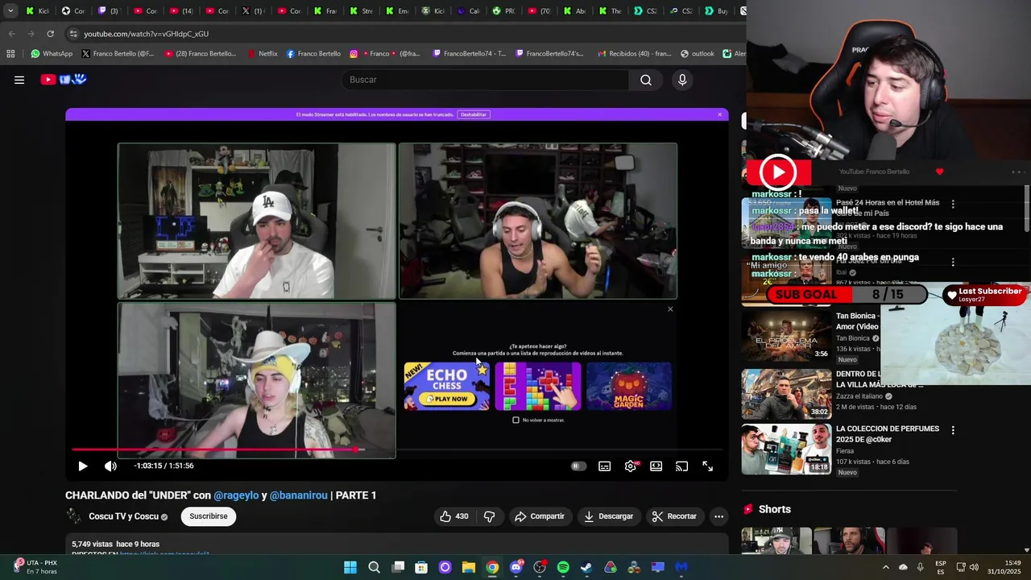The height and width of the screenshot is (580, 1031).
Task: Click Recortar clip button
Action: (x=674, y=516)
